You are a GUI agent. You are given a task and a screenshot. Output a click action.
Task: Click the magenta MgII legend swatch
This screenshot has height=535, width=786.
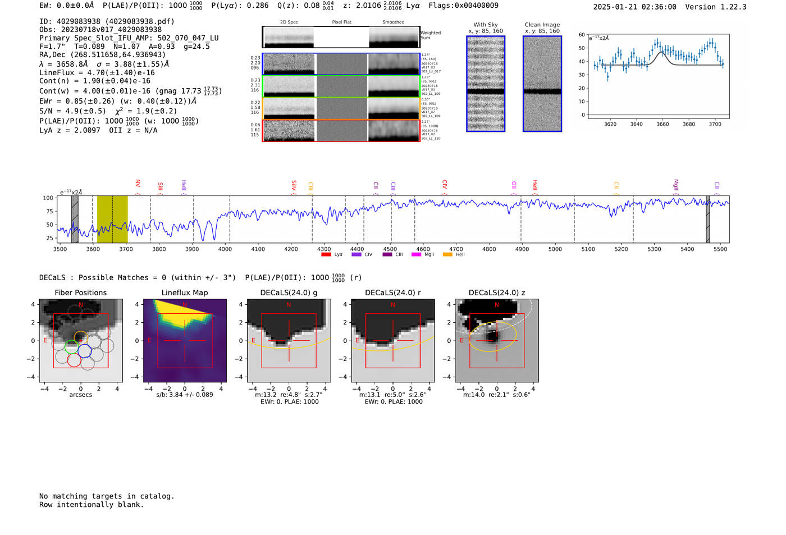coord(416,254)
